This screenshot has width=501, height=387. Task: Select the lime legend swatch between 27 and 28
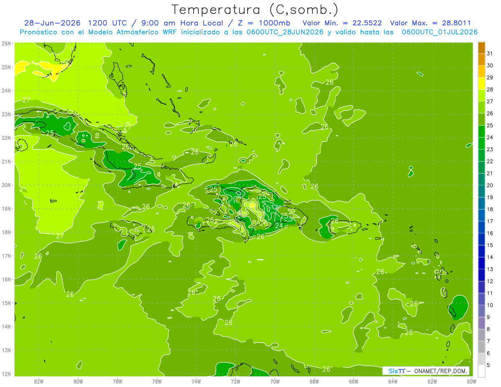pos(481,96)
